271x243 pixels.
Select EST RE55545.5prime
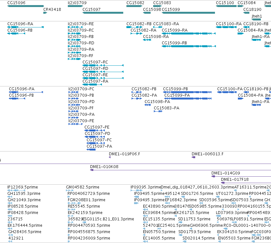(84, 206)
